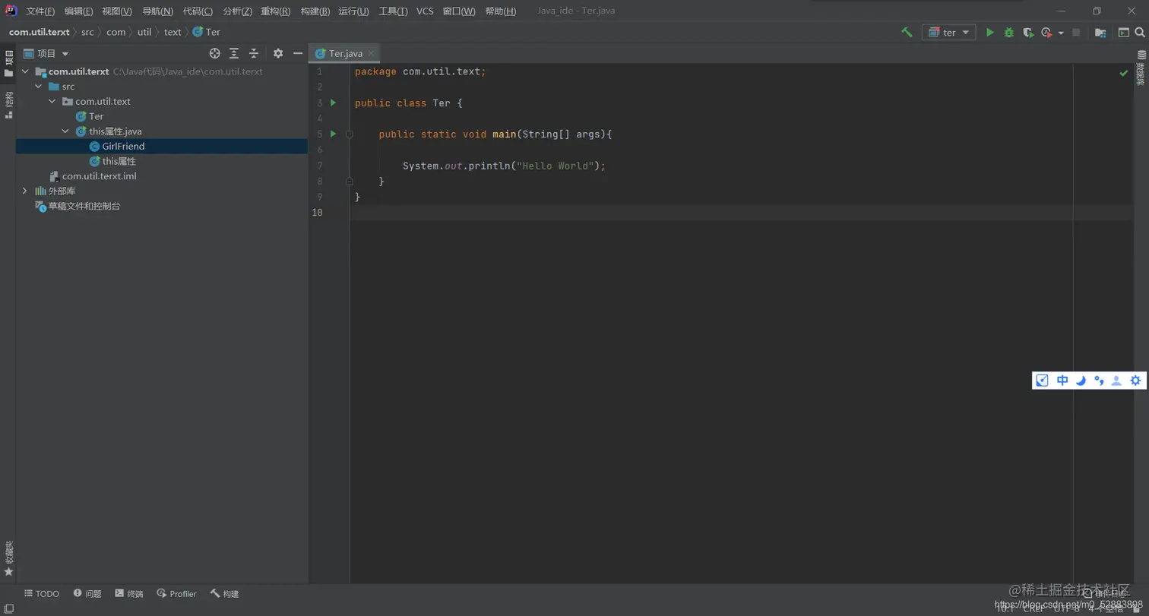The image size is (1149, 616).
Task: Click green checkmark inspection indicator
Action: [1123, 73]
